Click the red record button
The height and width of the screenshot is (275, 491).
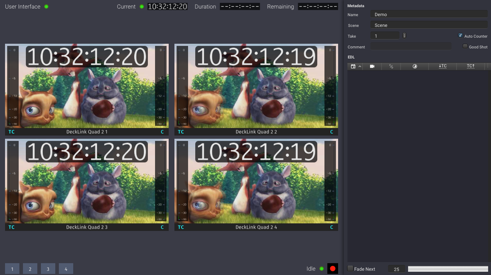(333, 269)
